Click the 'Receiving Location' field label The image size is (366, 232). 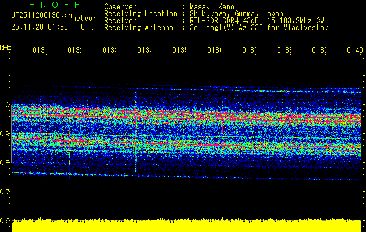pos(141,14)
